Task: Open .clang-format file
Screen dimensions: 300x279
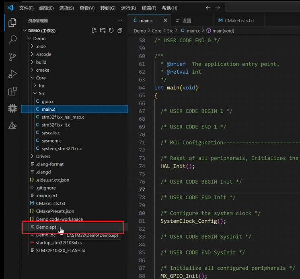Action: (50, 164)
